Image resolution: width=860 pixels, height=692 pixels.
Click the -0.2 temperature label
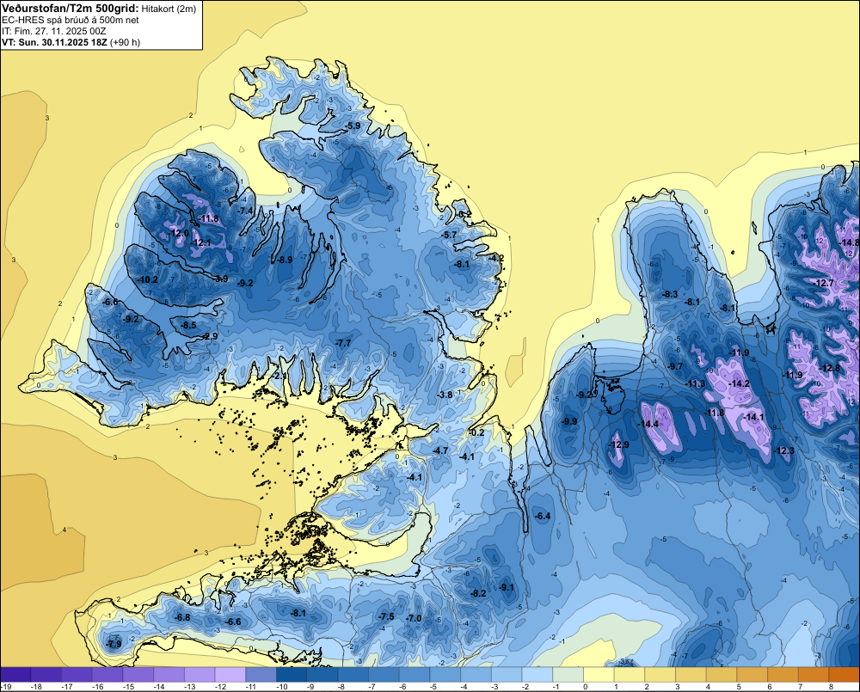(x=476, y=432)
